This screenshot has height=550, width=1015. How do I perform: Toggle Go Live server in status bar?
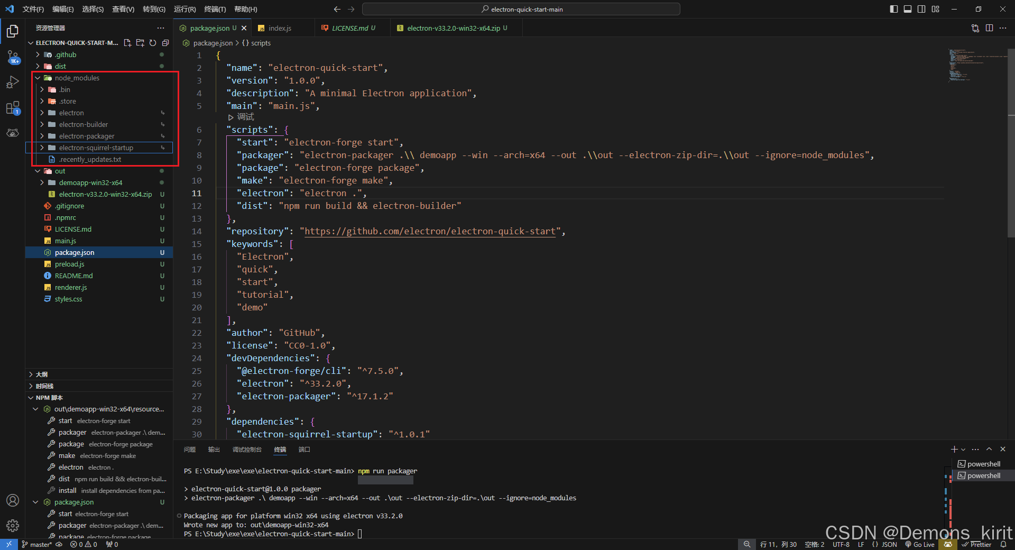coord(920,544)
